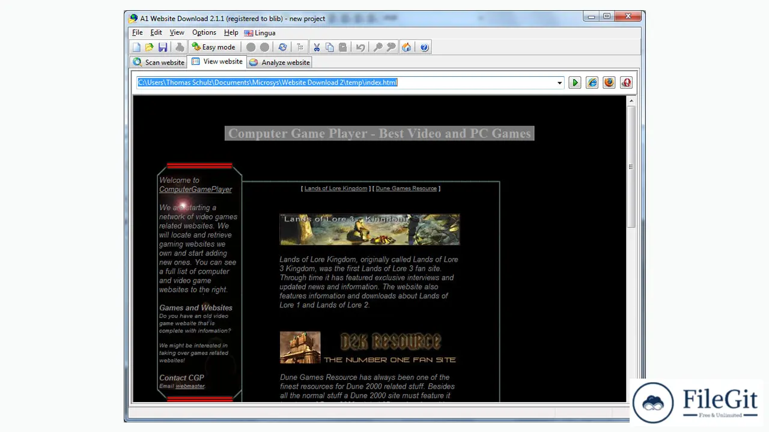
Task: Click the webmaster email link
Action: (x=190, y=386)
